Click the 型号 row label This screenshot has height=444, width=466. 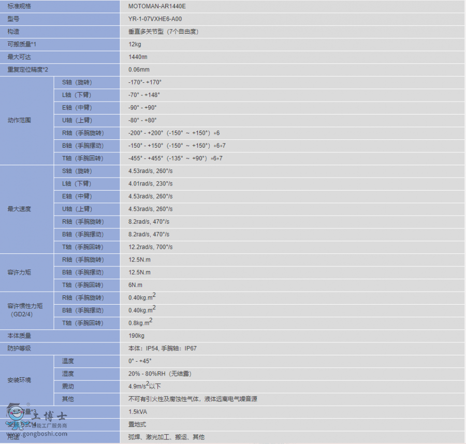(13, 19)
